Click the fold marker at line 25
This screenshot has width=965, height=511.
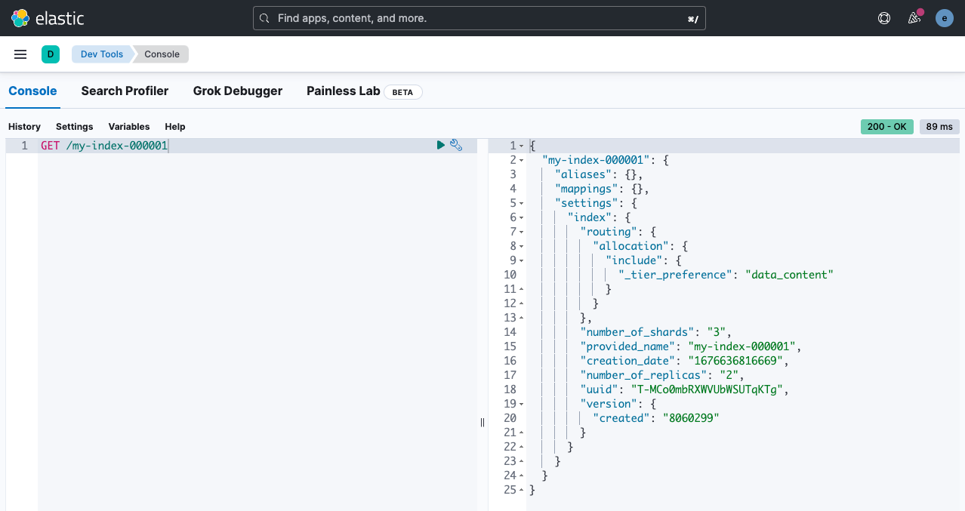click(522, 490)
